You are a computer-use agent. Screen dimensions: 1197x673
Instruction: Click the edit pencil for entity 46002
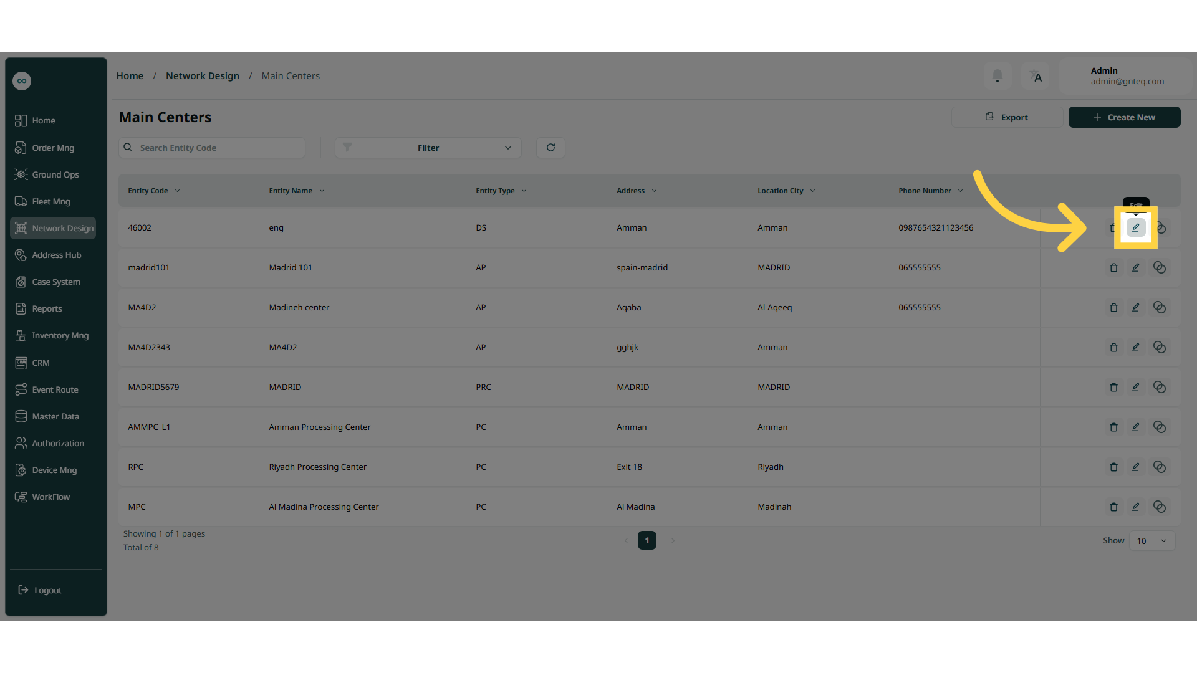pos(1135,227)
